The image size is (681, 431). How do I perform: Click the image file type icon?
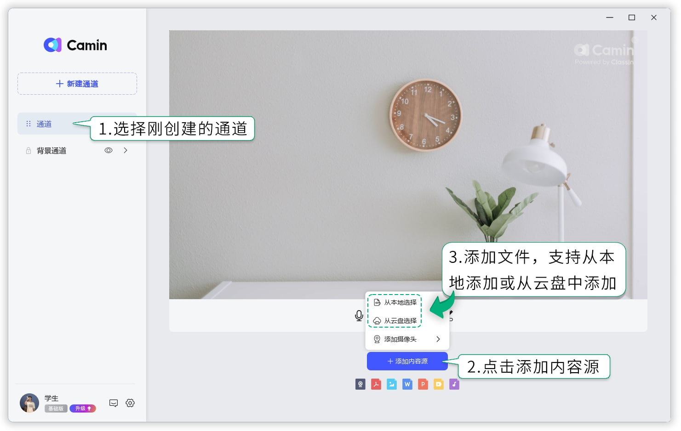click(x=392, y=384)
